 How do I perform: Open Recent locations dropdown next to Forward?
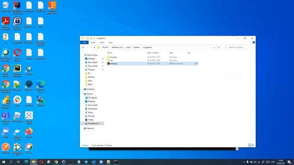click(x=91, y=47)
